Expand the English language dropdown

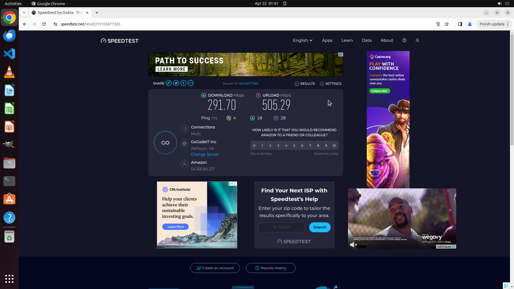[x=303, y=40]
